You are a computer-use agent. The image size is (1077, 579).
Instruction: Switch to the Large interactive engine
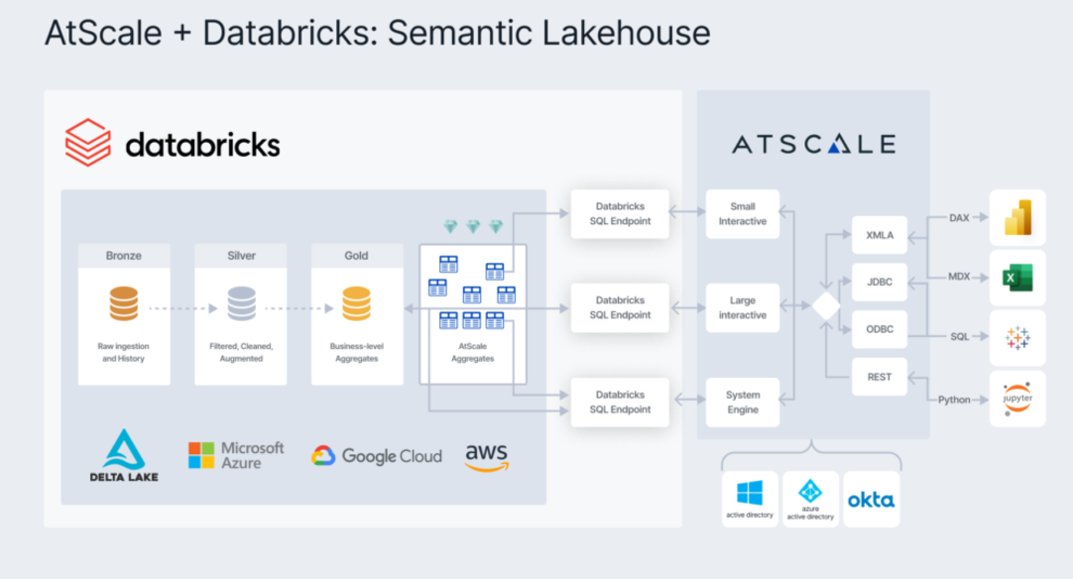coord(742,306)
